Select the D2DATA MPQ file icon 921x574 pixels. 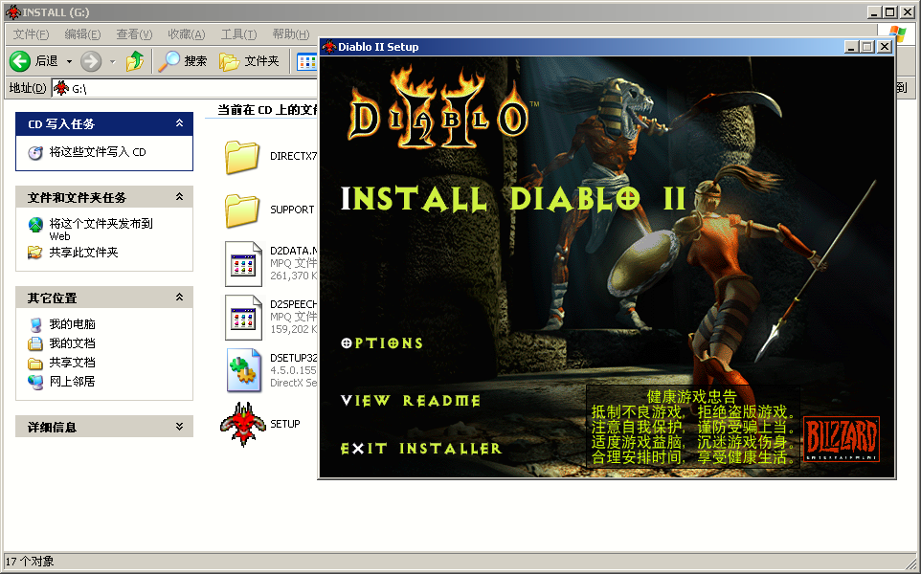point(244,264)
